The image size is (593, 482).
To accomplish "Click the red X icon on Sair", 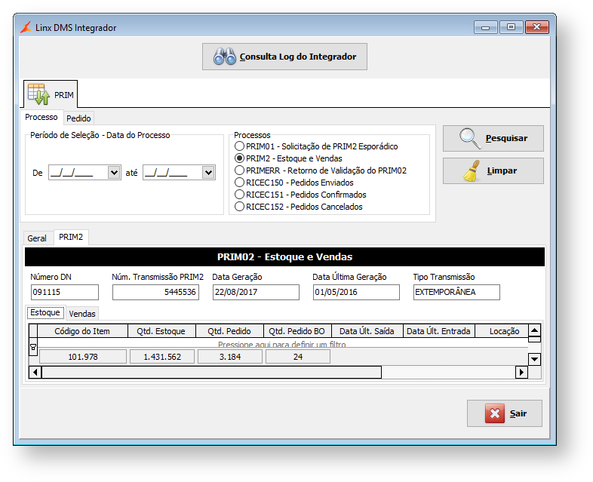I will [x=495, y=413].
